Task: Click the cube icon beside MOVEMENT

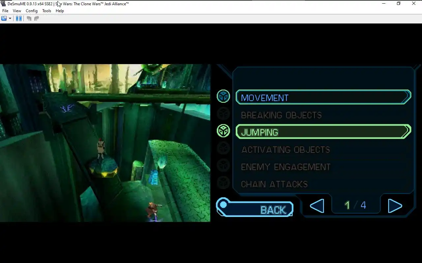Action: (x=223, y=96)
